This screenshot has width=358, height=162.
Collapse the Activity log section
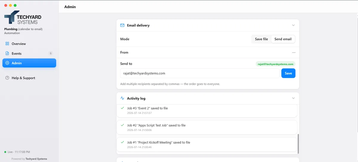tap(293, 98)
